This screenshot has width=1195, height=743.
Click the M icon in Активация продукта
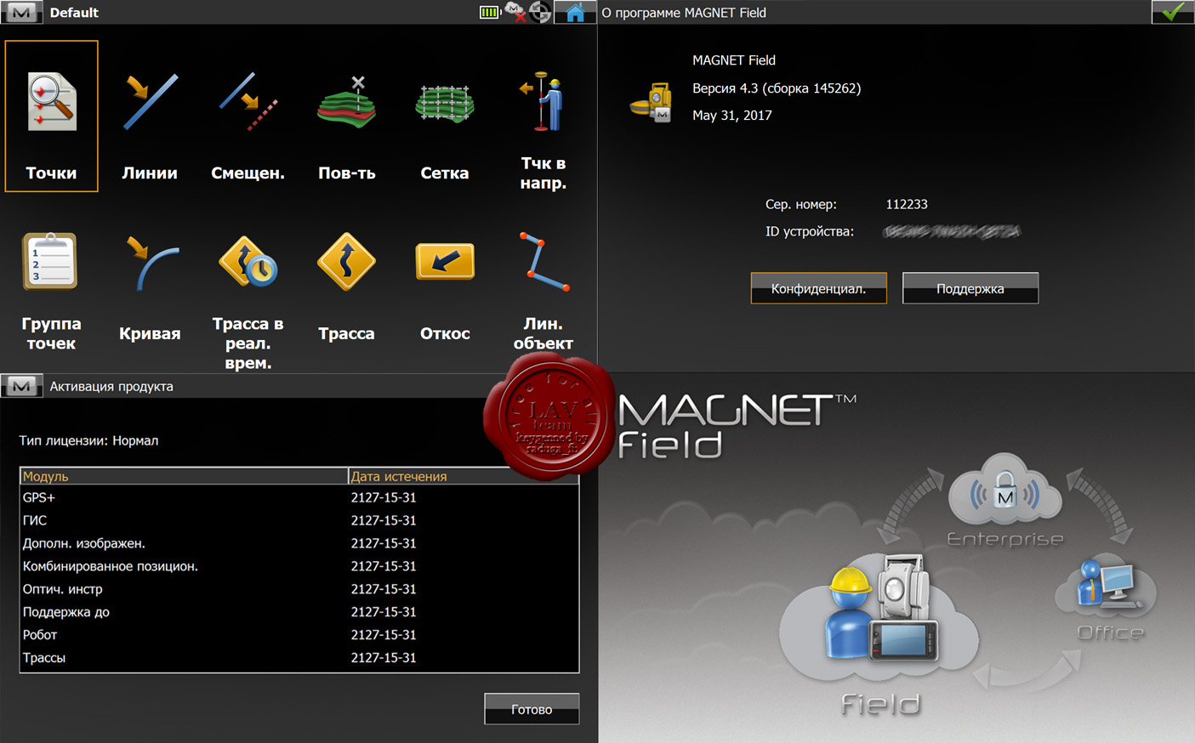pos(21,386)
